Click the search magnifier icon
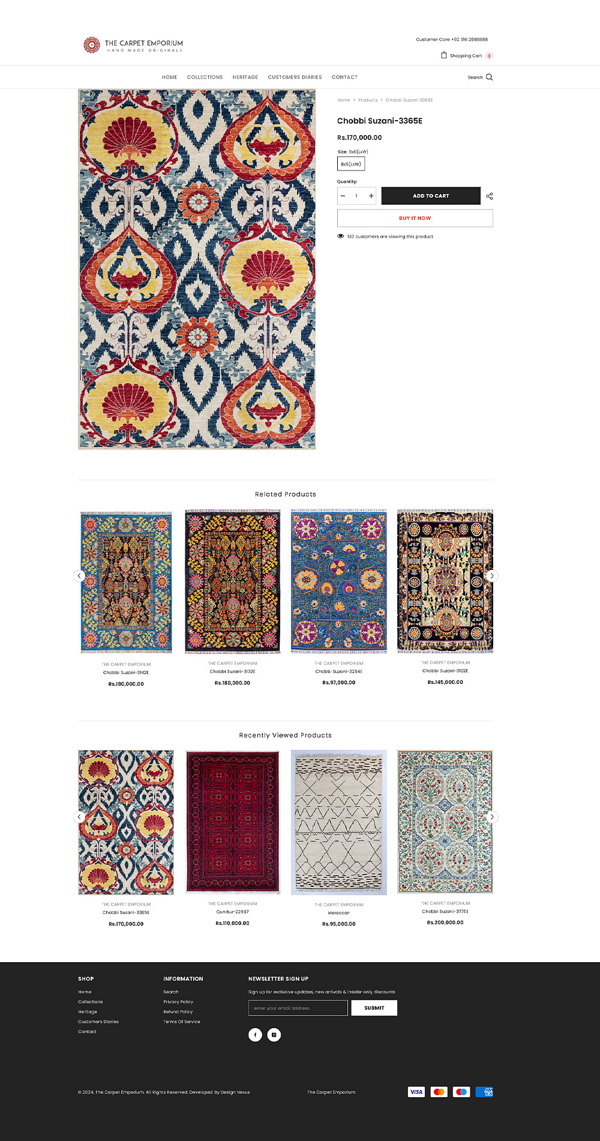 click(x=489, y=77)
